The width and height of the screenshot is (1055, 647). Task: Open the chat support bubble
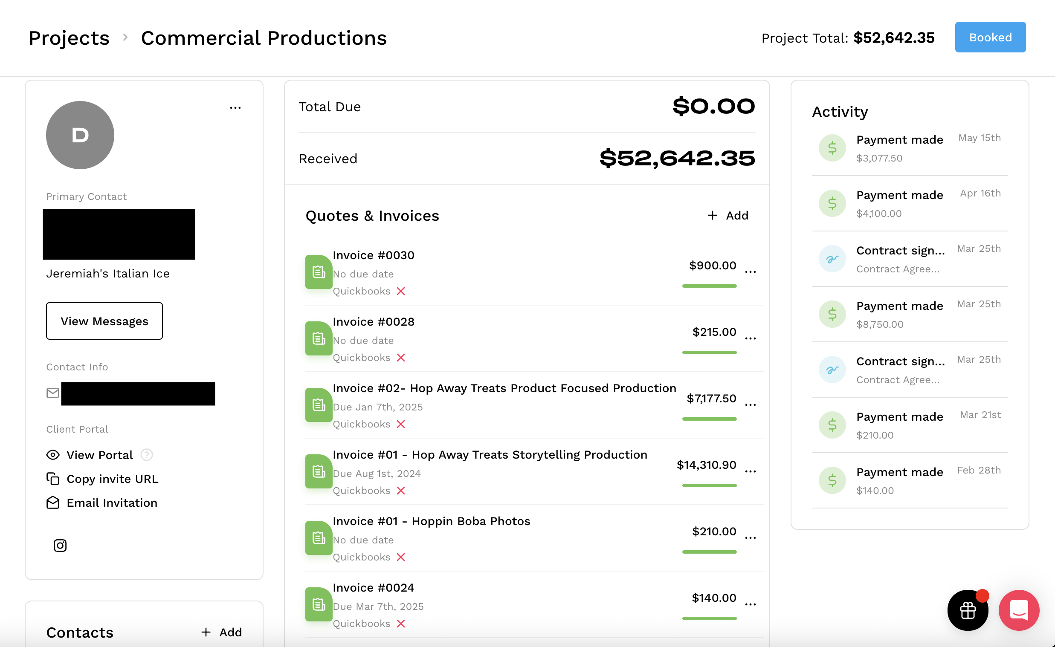tap(1019, 610)
